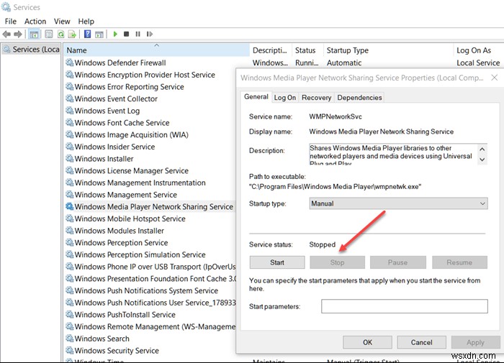Image resolution: width=504 pixels, height=363 pixels.
Task: Click into the Start parameters field
Action: (x=405, y=306)
